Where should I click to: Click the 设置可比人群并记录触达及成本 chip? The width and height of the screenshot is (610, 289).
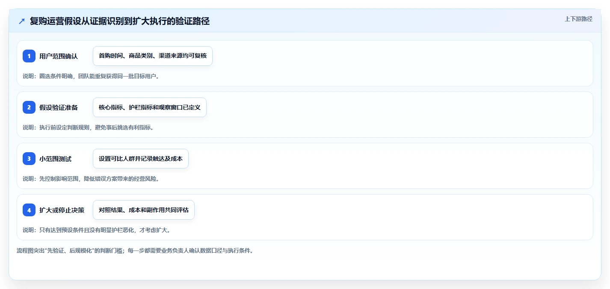click(x=141, y=159)
